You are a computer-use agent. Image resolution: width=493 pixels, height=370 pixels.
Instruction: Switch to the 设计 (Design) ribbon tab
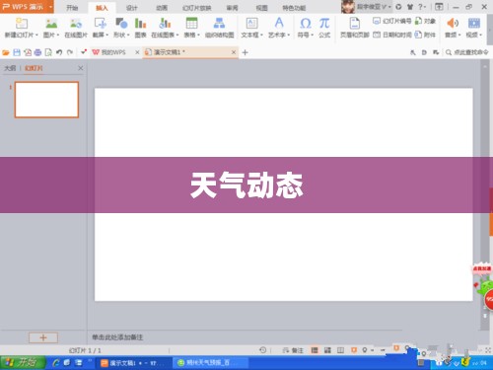(132, 8)
